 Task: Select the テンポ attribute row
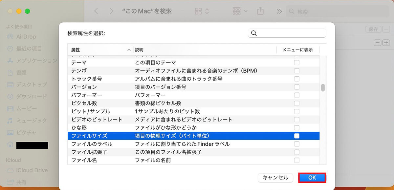click(x=194, y=70)
